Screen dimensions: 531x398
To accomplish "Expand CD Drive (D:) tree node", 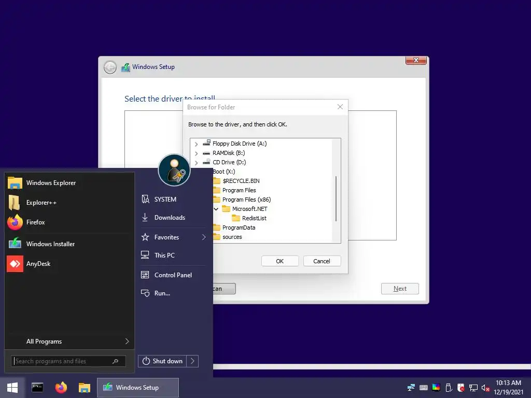I will [196, 163].
